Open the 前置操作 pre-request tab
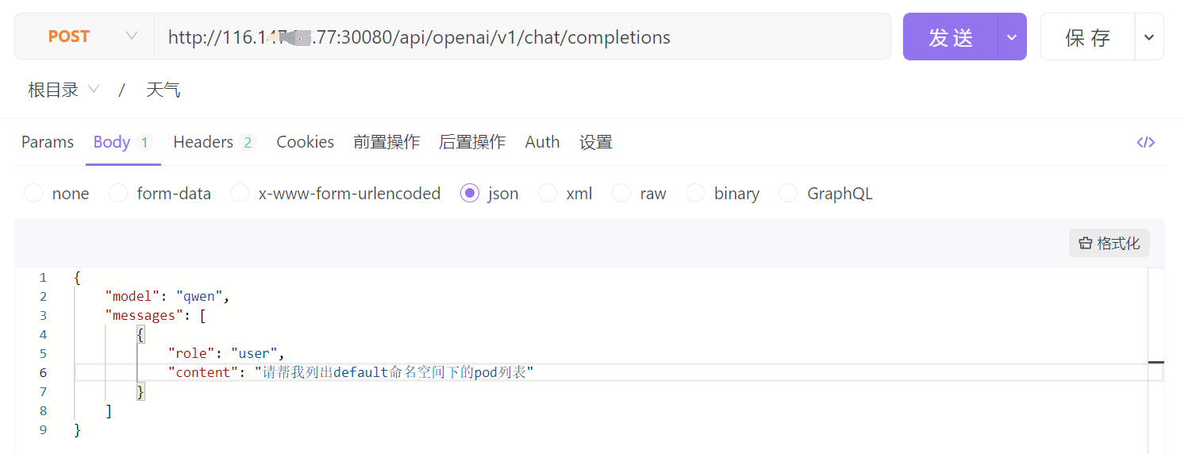Image resolution: width=1184 pixels, height=454 pixels. pos(386,142)
